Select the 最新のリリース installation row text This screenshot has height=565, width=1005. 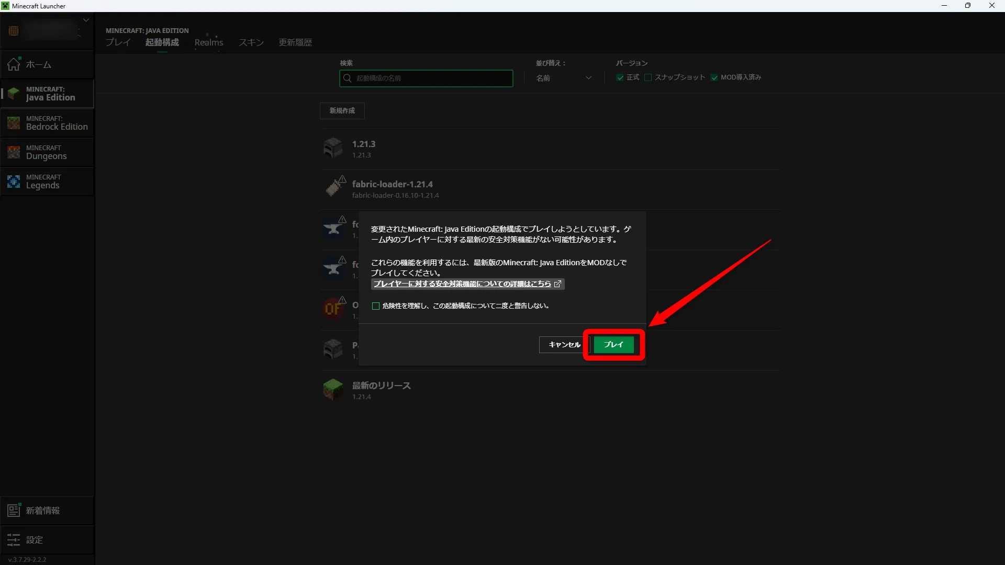(381, 386)
